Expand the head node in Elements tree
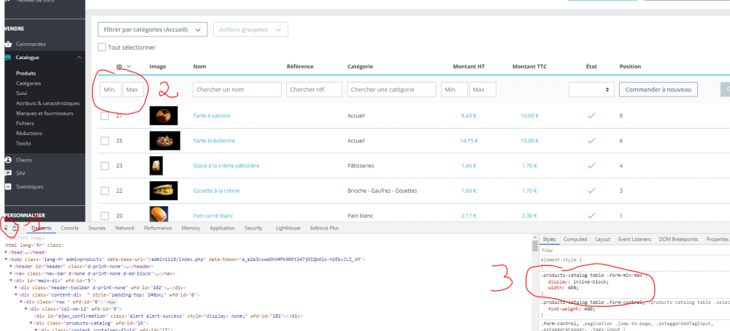730x331 pixels. 7,252
